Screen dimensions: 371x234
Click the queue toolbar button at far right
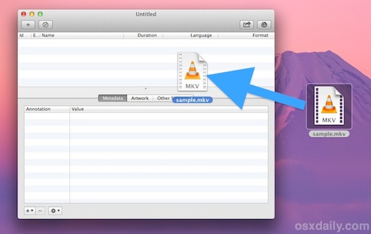tap(264, 25)
